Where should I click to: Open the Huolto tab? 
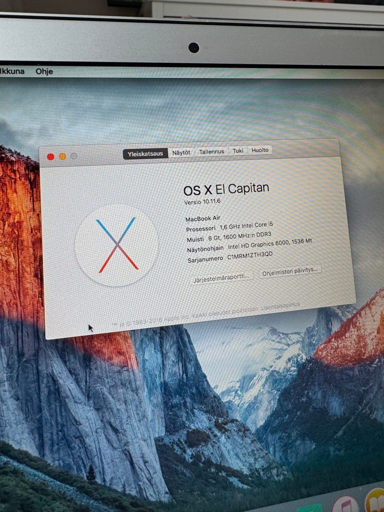260,150
